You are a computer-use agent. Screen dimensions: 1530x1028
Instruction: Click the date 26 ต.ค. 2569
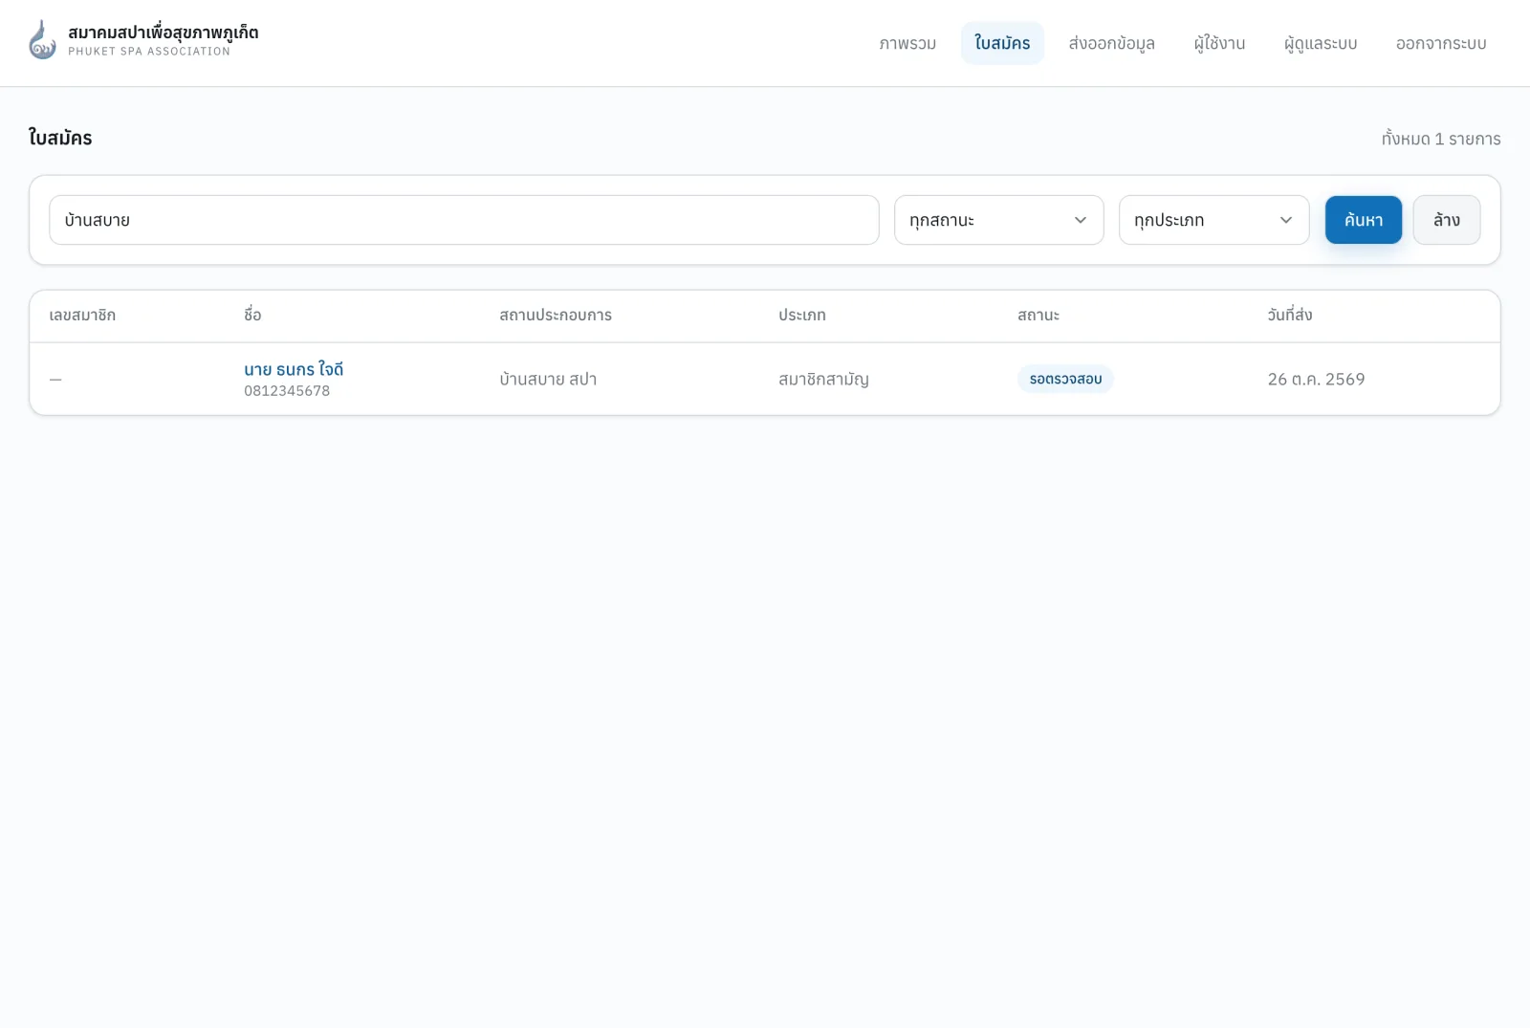tap(1316, 379)
